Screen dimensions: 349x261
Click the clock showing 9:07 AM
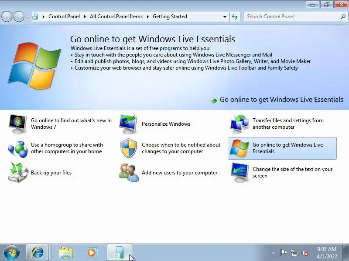326,249
